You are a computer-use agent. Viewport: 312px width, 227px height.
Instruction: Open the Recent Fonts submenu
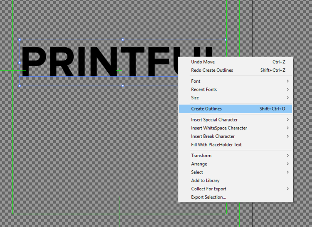[x=235, y=89]
